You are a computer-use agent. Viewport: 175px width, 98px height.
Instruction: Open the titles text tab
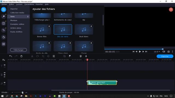click(x=4, y=30)
